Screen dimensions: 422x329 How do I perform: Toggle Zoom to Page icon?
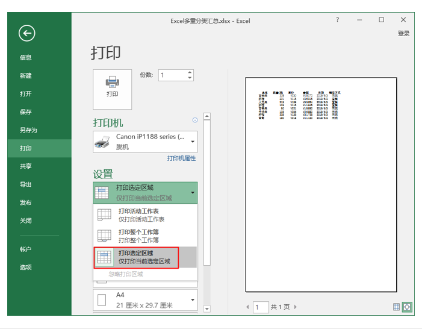(x=407, y=307)
